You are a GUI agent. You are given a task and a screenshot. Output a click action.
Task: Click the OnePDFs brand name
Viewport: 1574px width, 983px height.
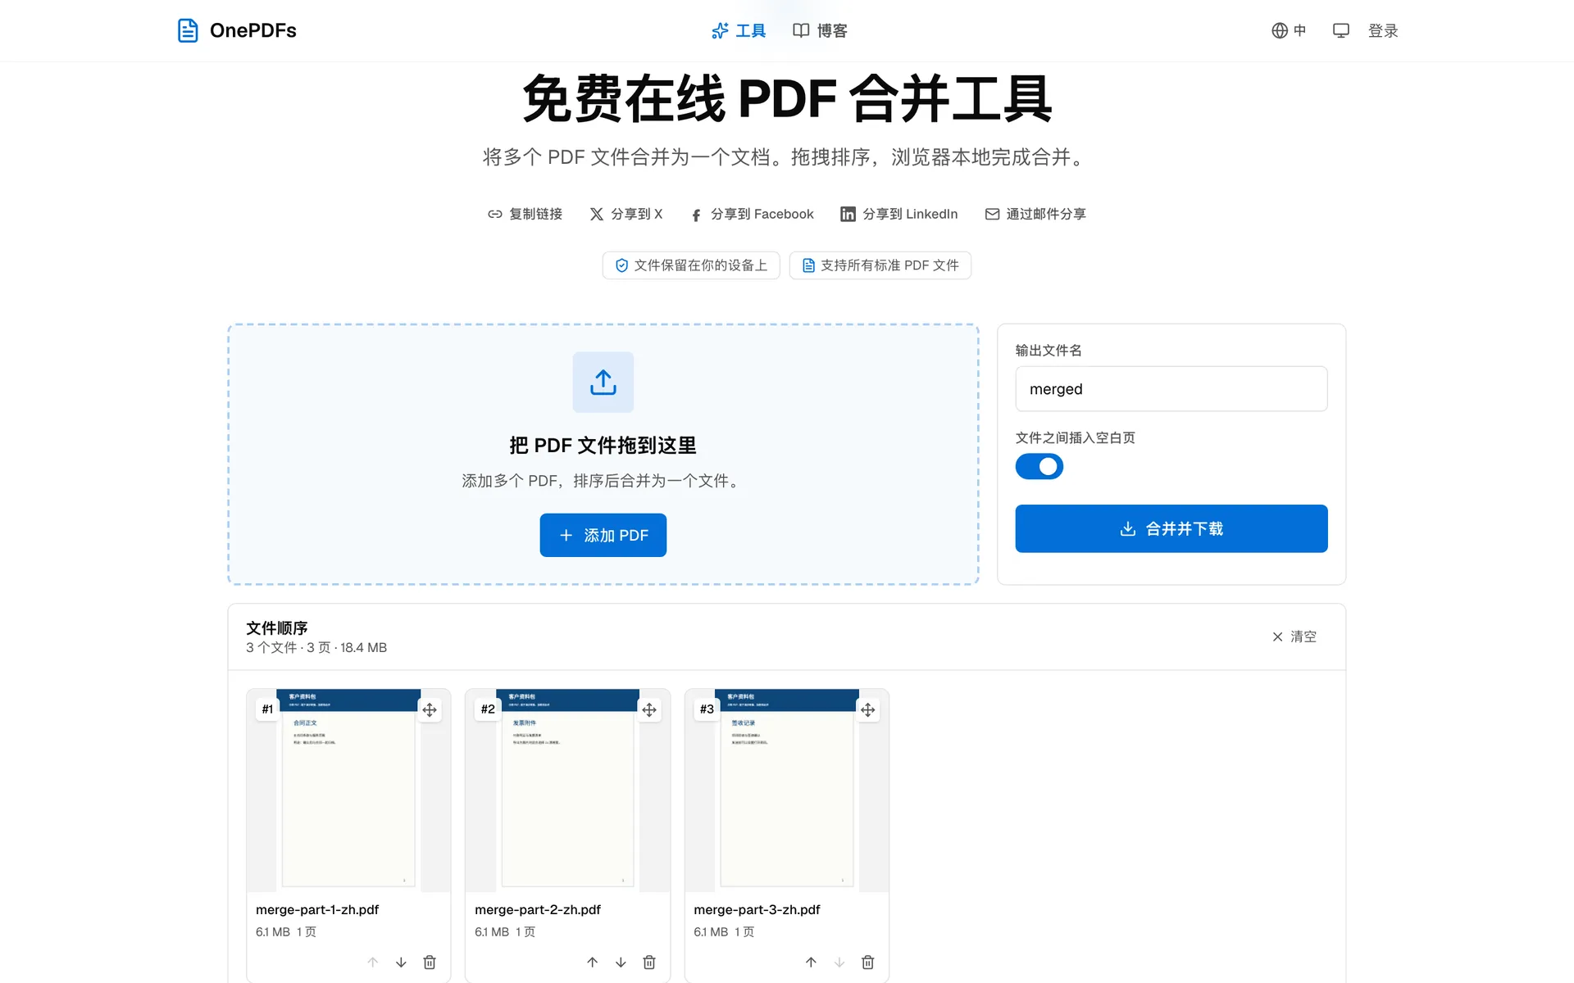(x=253, y=30)
